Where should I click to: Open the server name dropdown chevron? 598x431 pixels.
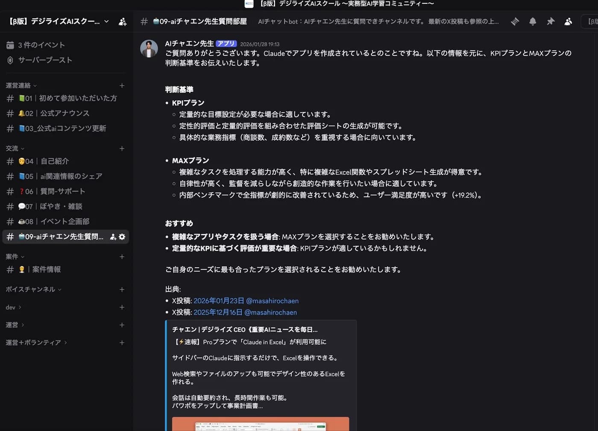(x=106, y=21)
